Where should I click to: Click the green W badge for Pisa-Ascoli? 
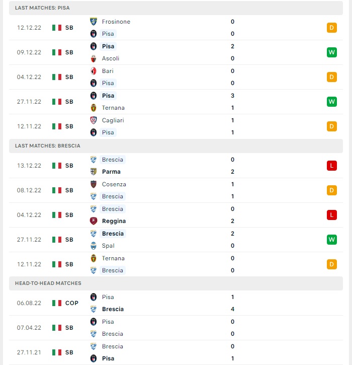pyautogui.click(x=331, y=52)
